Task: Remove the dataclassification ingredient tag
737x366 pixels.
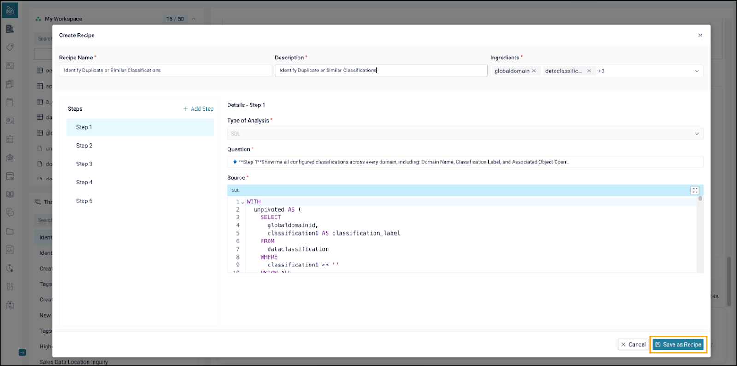Action: coord(589,71)
